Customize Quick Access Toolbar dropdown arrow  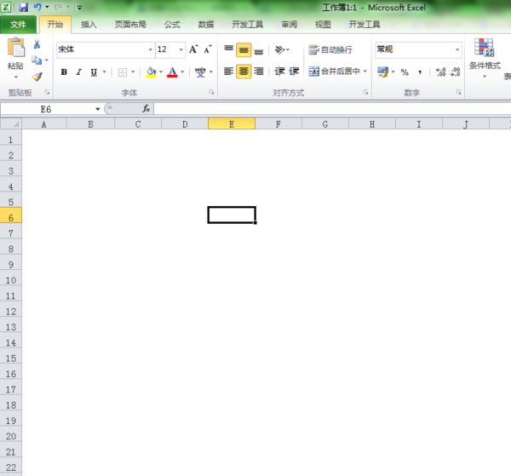tap(79, 7)
